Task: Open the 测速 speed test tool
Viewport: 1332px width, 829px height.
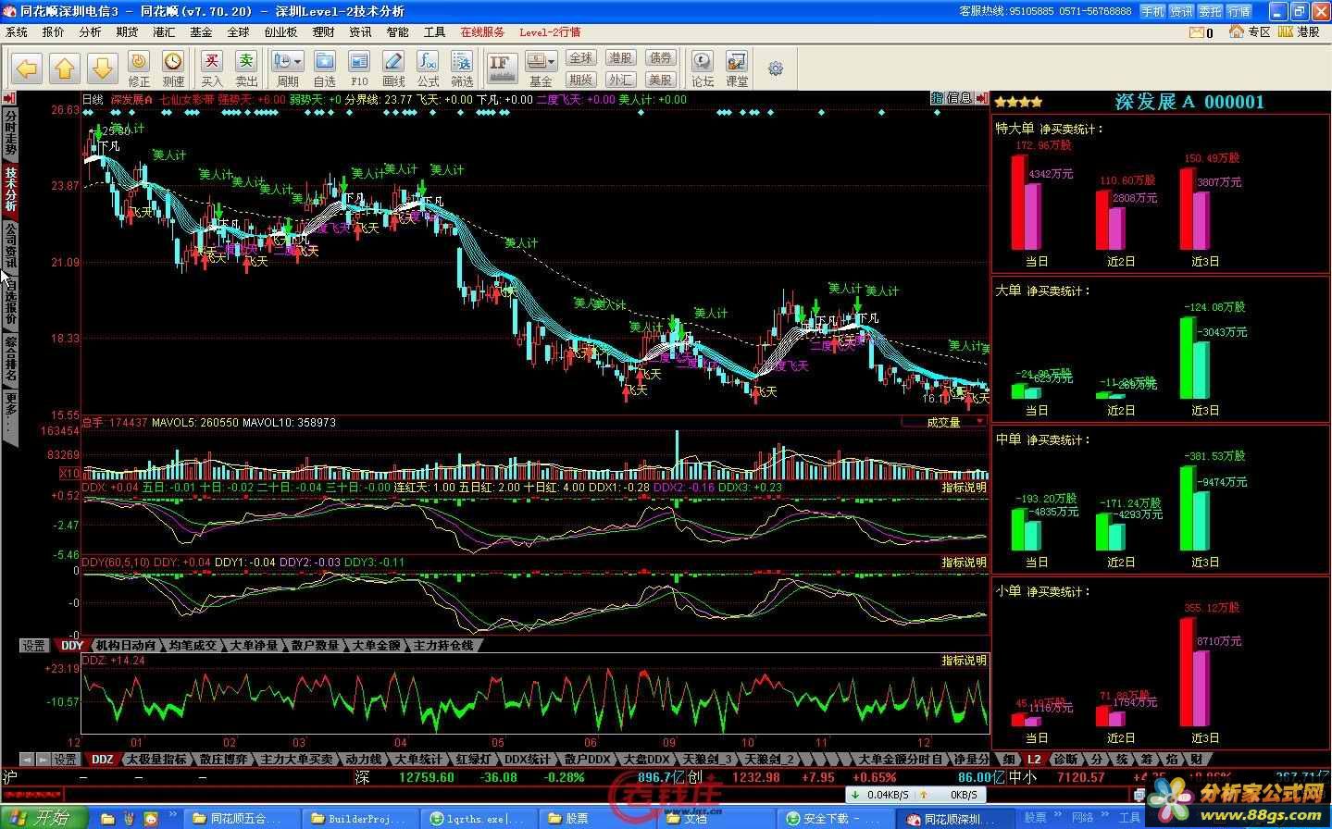Action: click(x=173, y=68)
